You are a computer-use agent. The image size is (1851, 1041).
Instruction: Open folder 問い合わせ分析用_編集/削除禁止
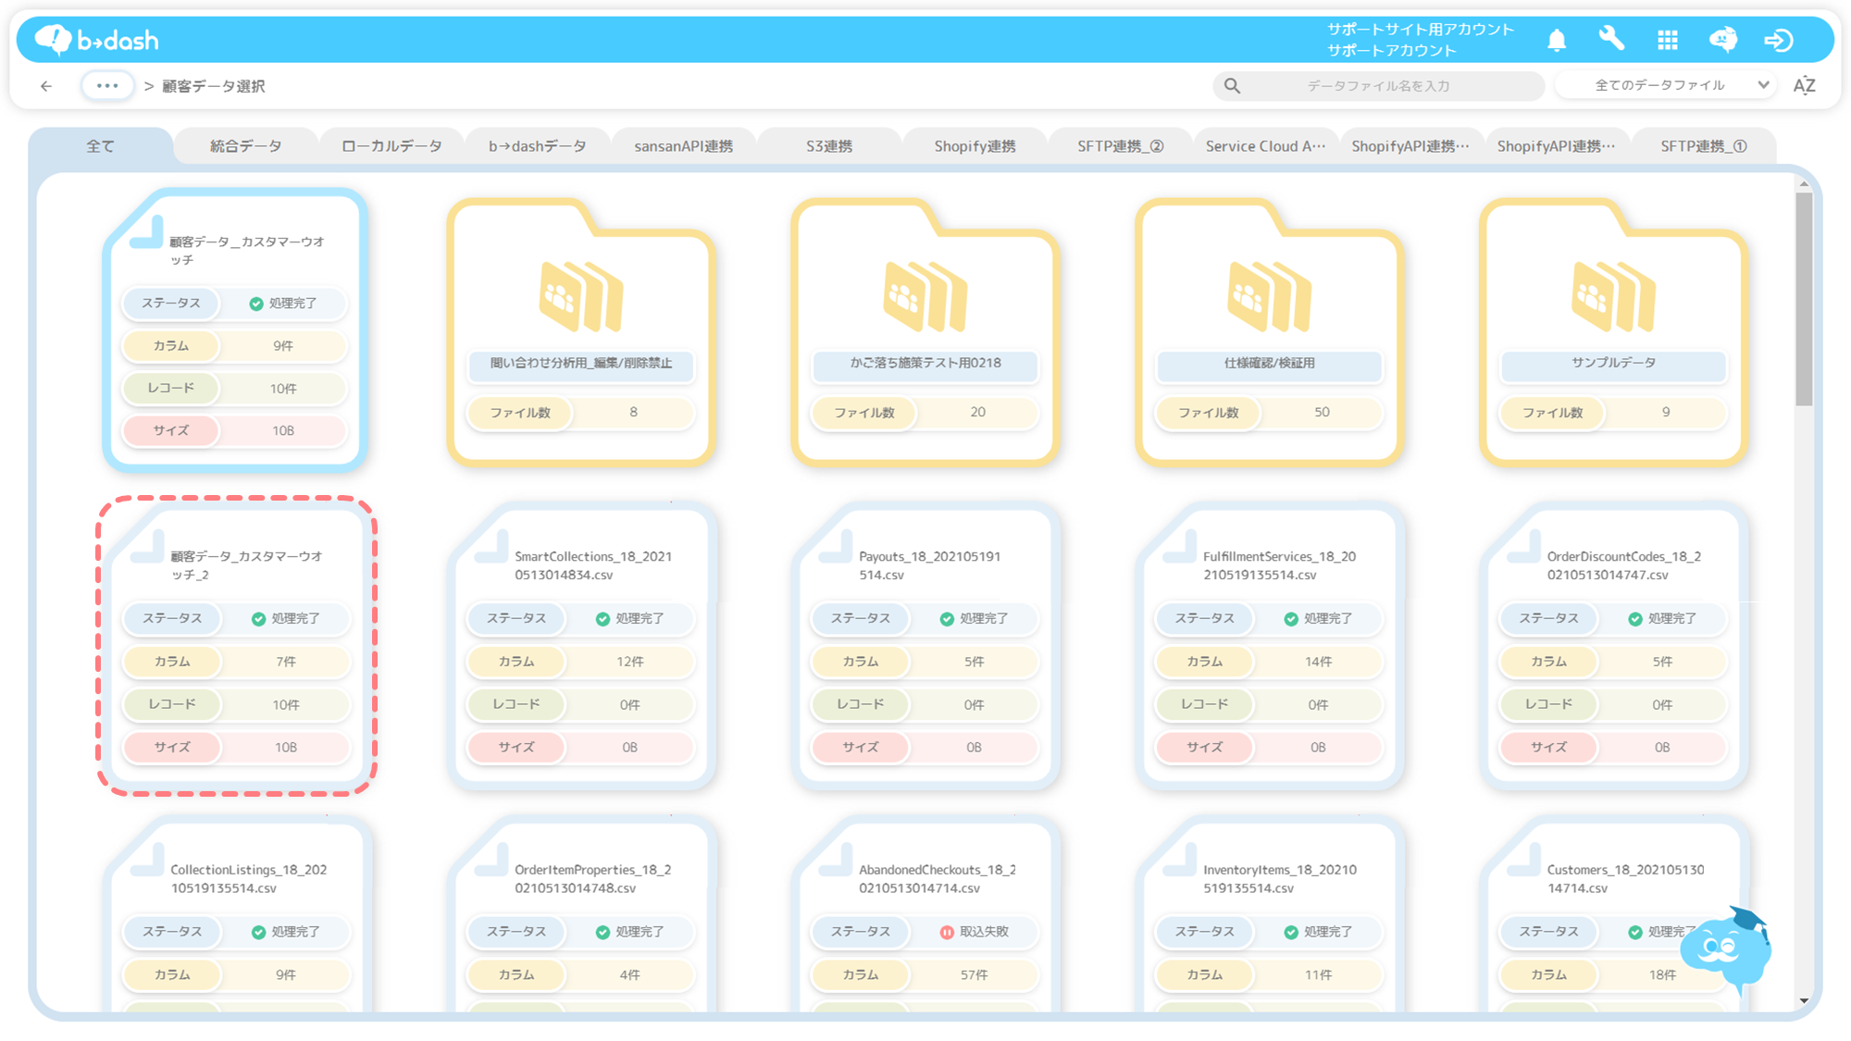point(581,333)
